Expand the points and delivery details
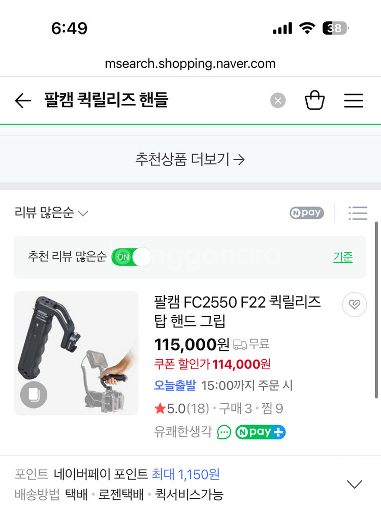The height and width of the screenshot is (512, 381). coord(354,484)
